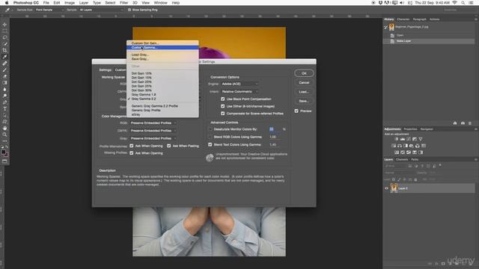Open Sample All Layers dropdown

click(x=101, y=10)
